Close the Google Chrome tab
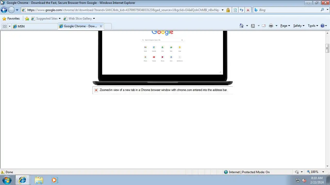 point(101,26)
